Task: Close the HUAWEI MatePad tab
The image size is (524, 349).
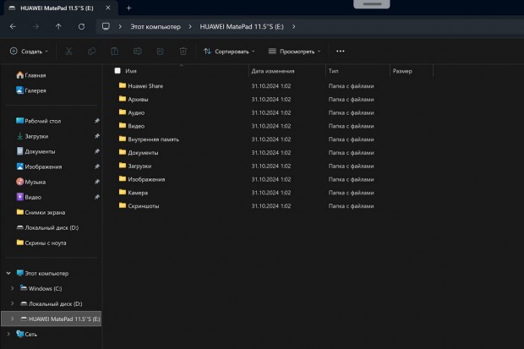Action: [108, 8]
